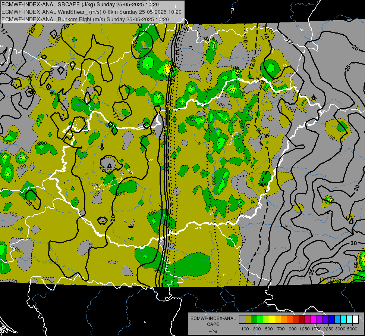365x336 pixels.
Task: Select the pure blue legend swatch
Action: 332,319
